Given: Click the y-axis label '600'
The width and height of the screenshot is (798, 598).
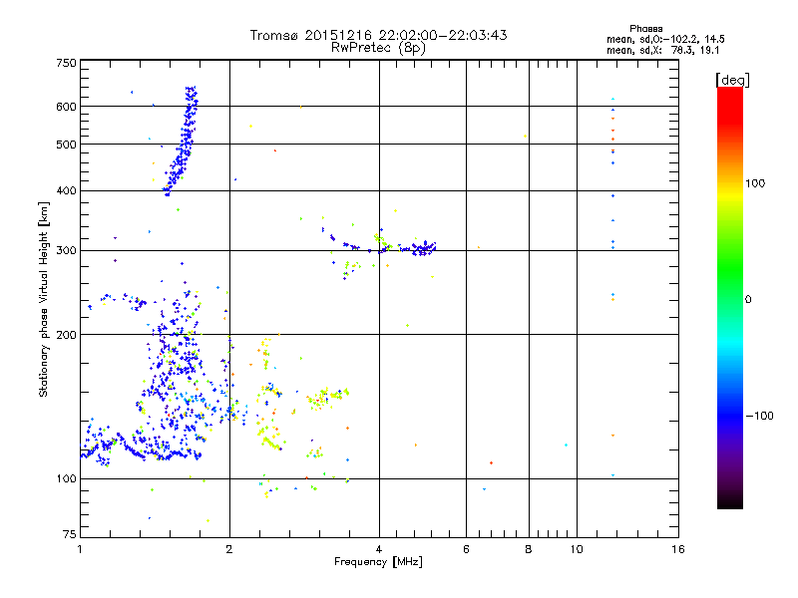Looking at the screenshot, I should point(66,107).
